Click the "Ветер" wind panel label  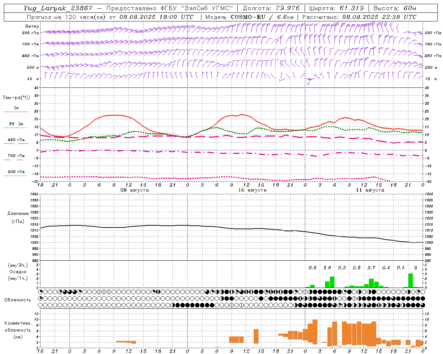point(32,26)
